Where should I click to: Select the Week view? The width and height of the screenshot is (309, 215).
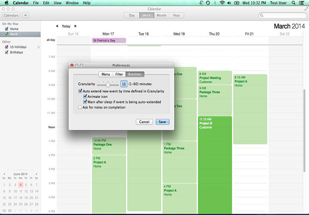click(x=147, y=15)
